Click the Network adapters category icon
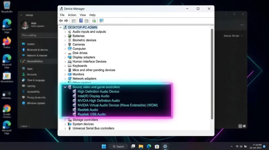Screen dimensions: 269x150 click(x=69, y=79)
